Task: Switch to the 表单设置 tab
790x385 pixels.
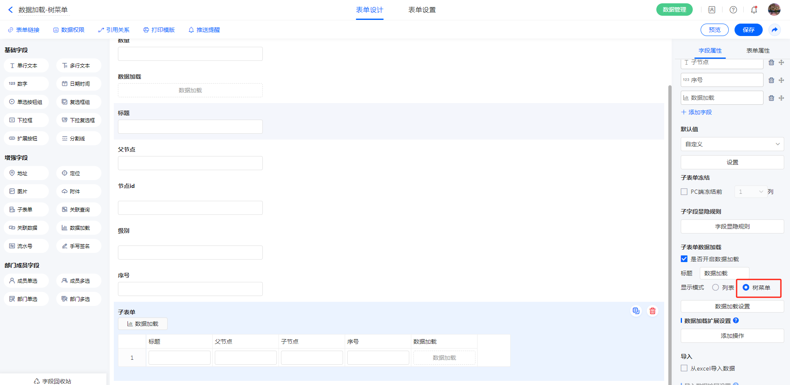Action: tap(422, 10)
